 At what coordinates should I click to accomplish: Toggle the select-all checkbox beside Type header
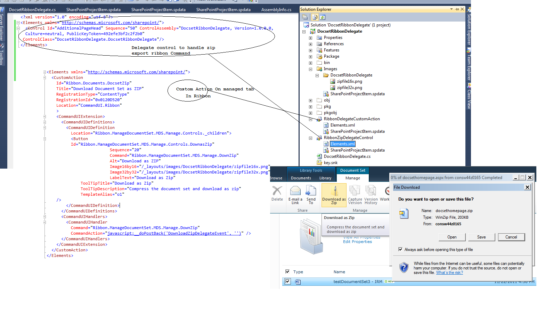(287, 272)
